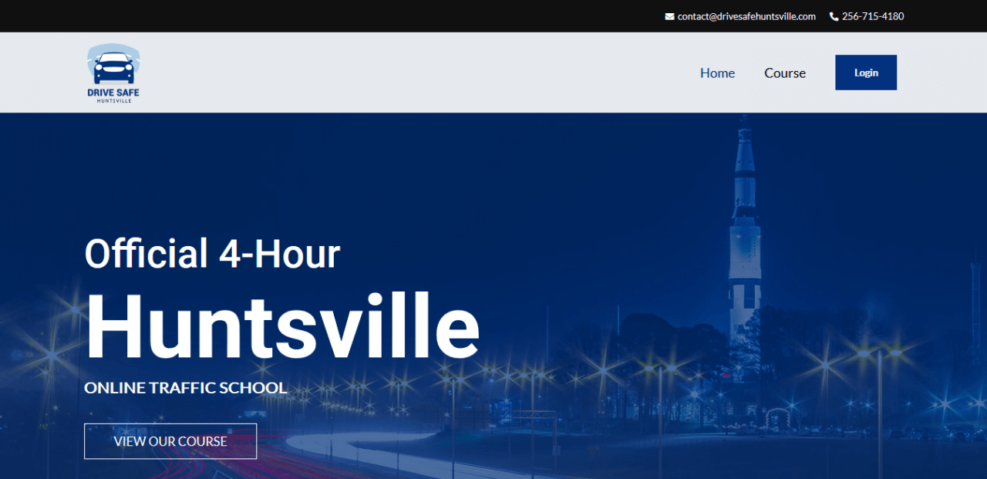Click the DRIVE SAFE logo text
The width and height of the screenshot is (987, 479).
(113, 93)
